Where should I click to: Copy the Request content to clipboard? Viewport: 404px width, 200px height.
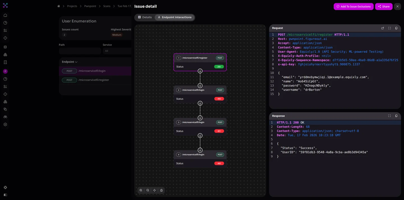[x=396, y=28]
